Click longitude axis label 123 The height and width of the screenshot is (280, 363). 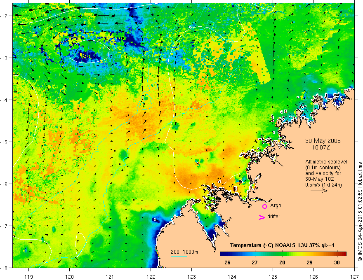pyautogui.click(x=191, y=277)
